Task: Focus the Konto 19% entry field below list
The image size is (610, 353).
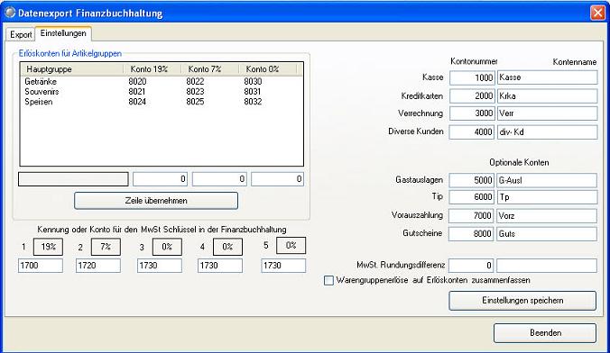Action: coord(160,179)
